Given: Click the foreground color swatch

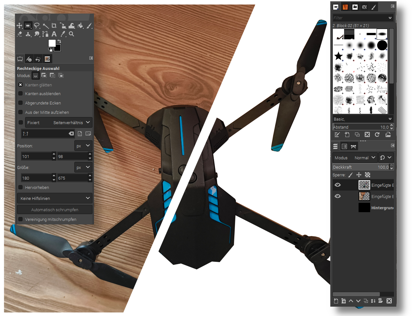Looking at the screenshot, I should click(52, 43).
